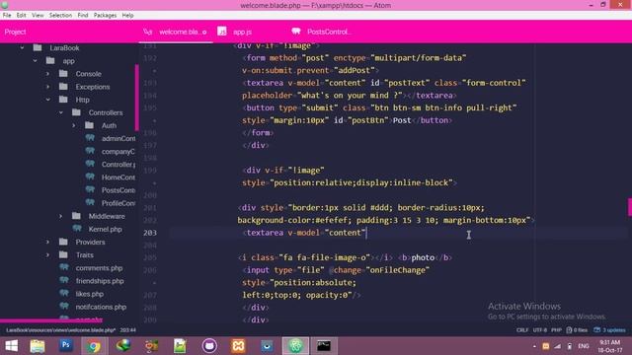
Task: Open the 3 updates notification
Action: (609, 330)
